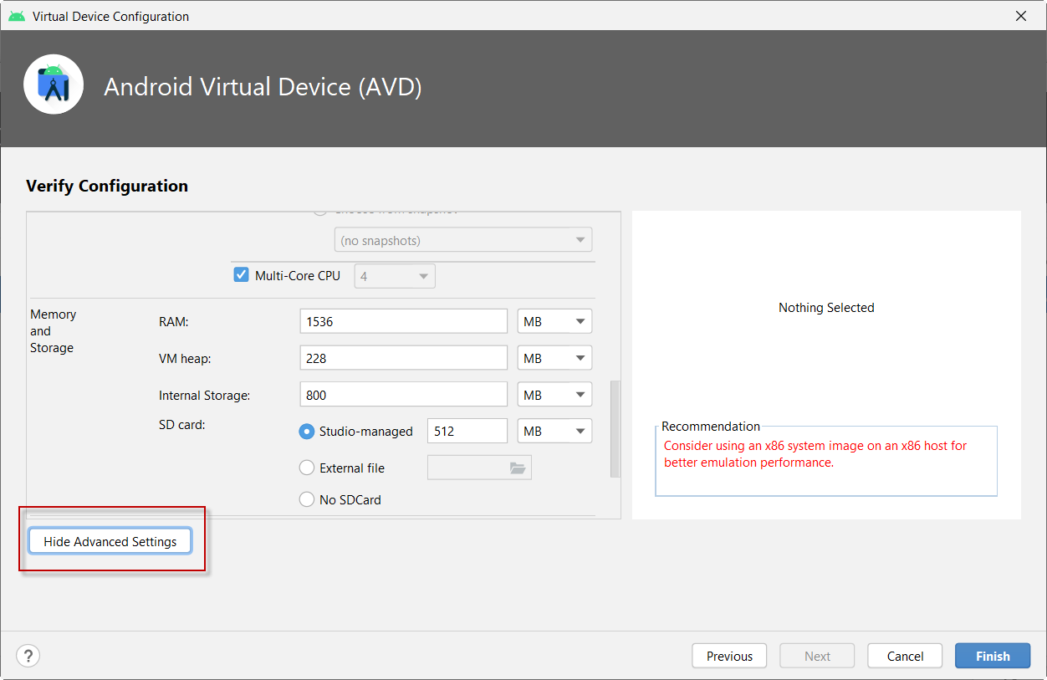Click the VM heap: label
The width and height of the screenshot is (1047, 680).
[x=185, y=358]
